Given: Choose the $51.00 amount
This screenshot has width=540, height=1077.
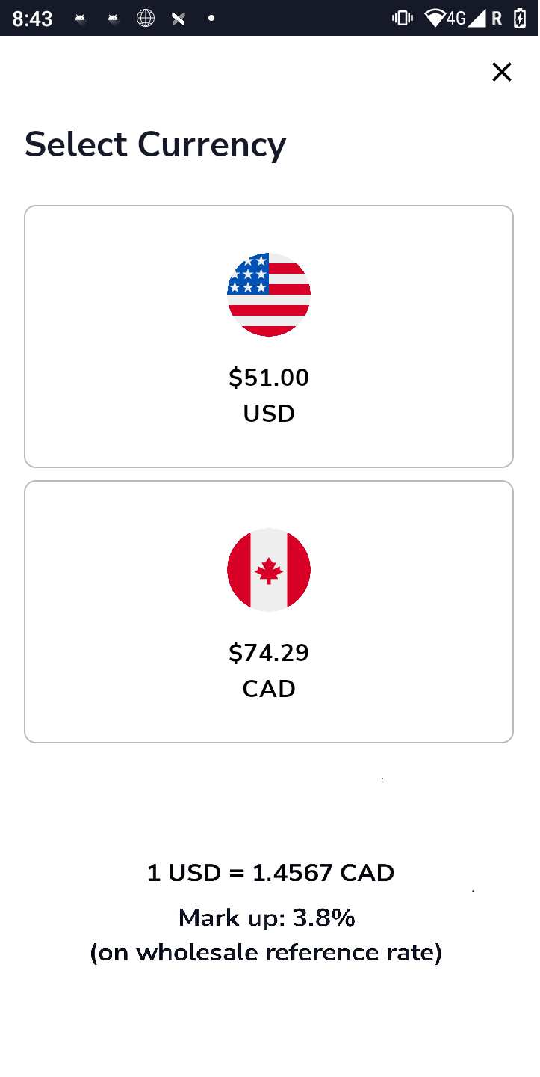Looking at the screenshot, I should [269, 378].
